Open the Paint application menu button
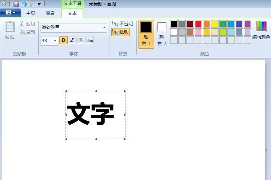This screenshot has height=180, width=271. click(10, 13)
